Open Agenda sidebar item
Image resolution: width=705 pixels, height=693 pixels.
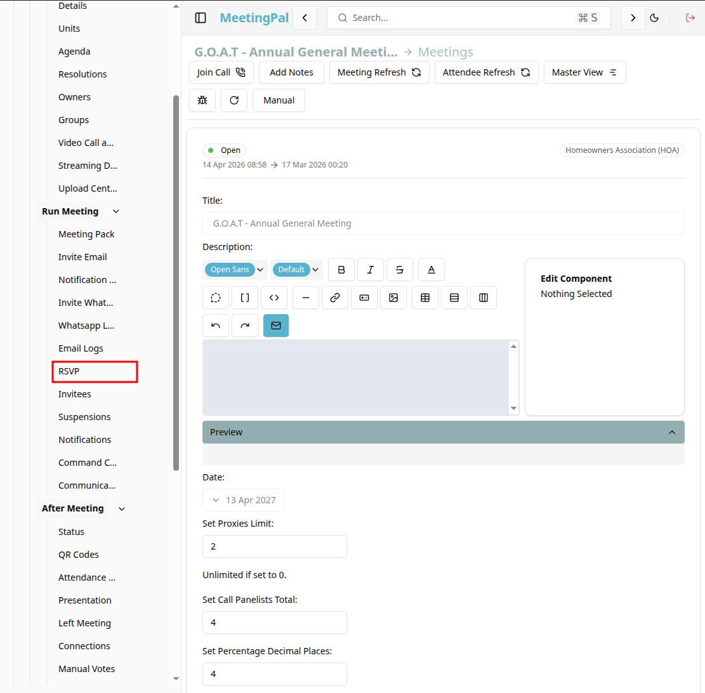[74, 51]
